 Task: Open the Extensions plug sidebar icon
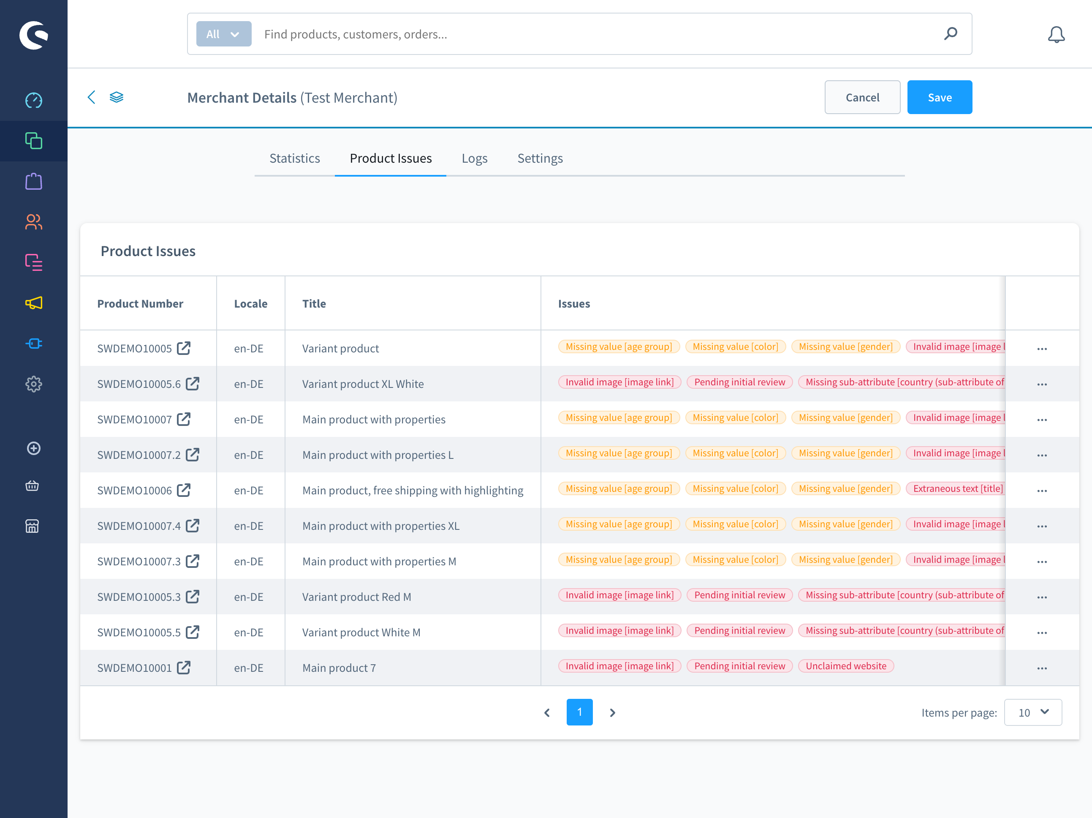33,344
